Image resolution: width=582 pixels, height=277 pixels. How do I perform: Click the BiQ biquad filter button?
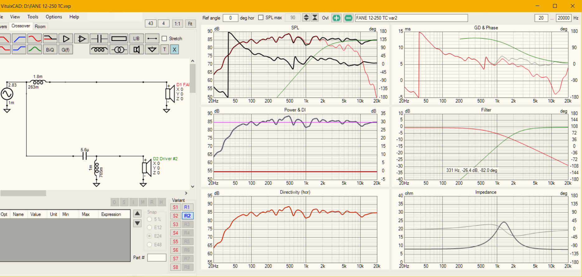tap(50, 50)
